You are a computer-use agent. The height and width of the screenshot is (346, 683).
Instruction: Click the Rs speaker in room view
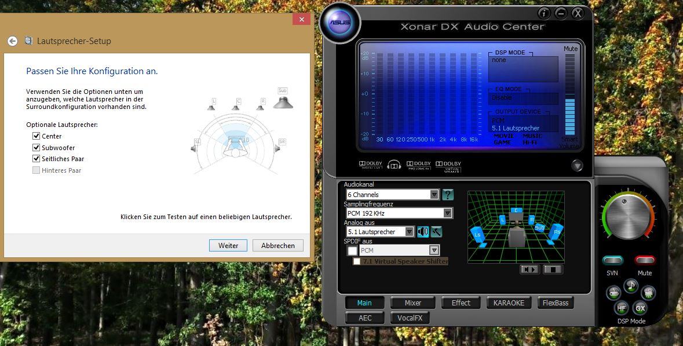556,234
